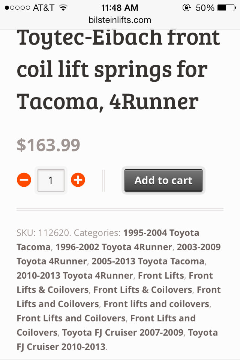The height and width of the screenshot is (360, 240).
Task: Focus the quantity input field
Action: coord(51,180)
